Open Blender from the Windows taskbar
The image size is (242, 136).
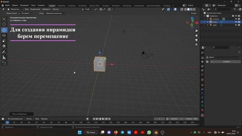(x=156, y=133)
